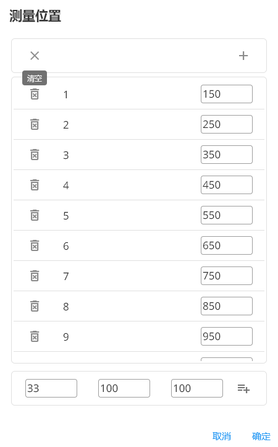The height and width of the screenshot is (447, 278).
Task: Add a new measurement position with plus icon
Action: coord(243,56)
